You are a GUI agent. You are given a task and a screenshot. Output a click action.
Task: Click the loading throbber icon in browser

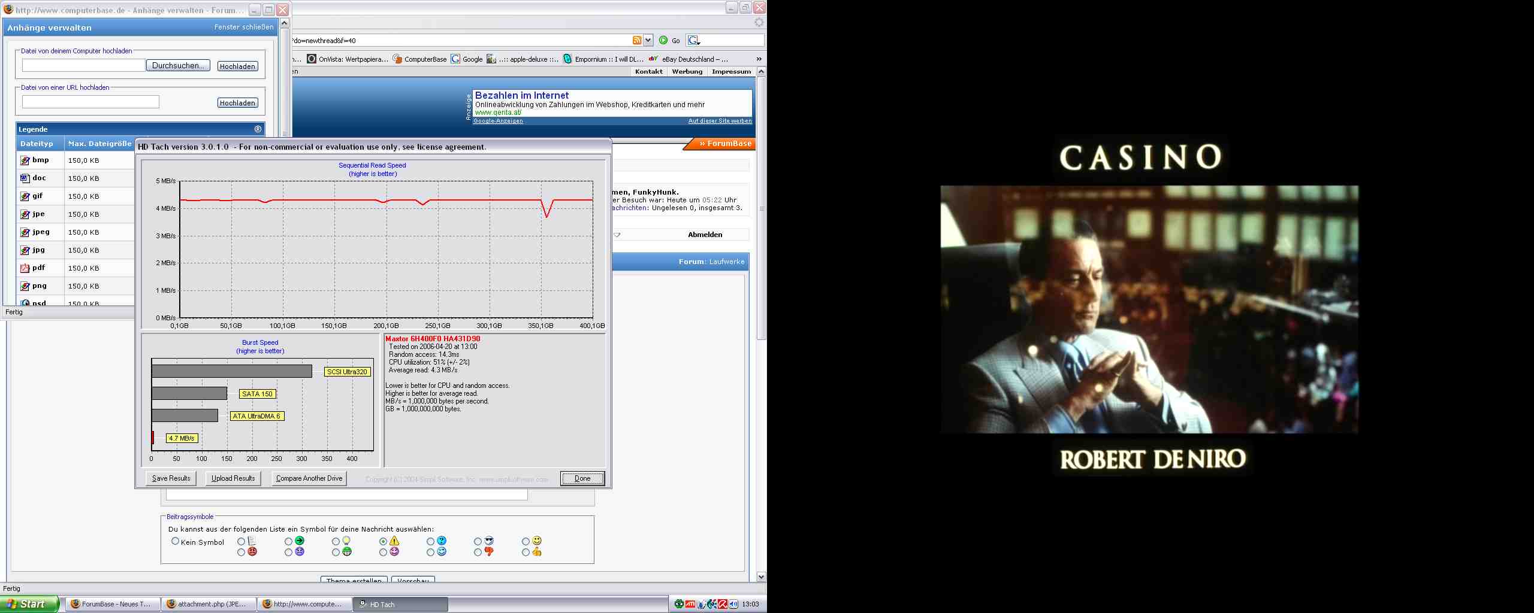click(x=759, y=23)
